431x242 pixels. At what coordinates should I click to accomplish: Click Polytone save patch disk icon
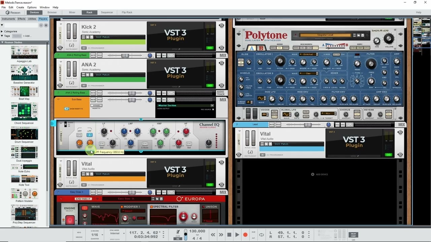coord(363,35)
